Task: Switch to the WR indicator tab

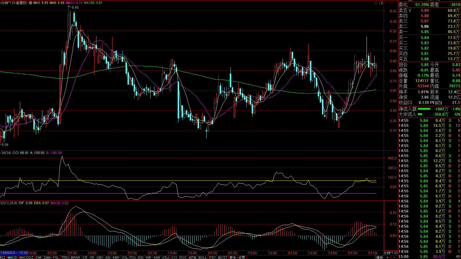Action: (149, 257)
